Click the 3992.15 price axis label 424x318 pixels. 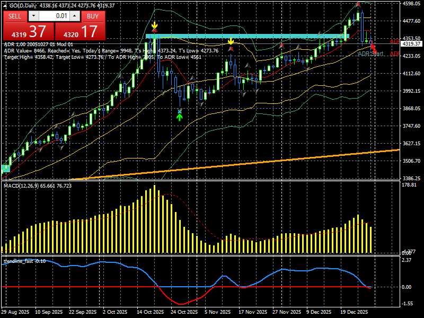click(x=412, y=91)
